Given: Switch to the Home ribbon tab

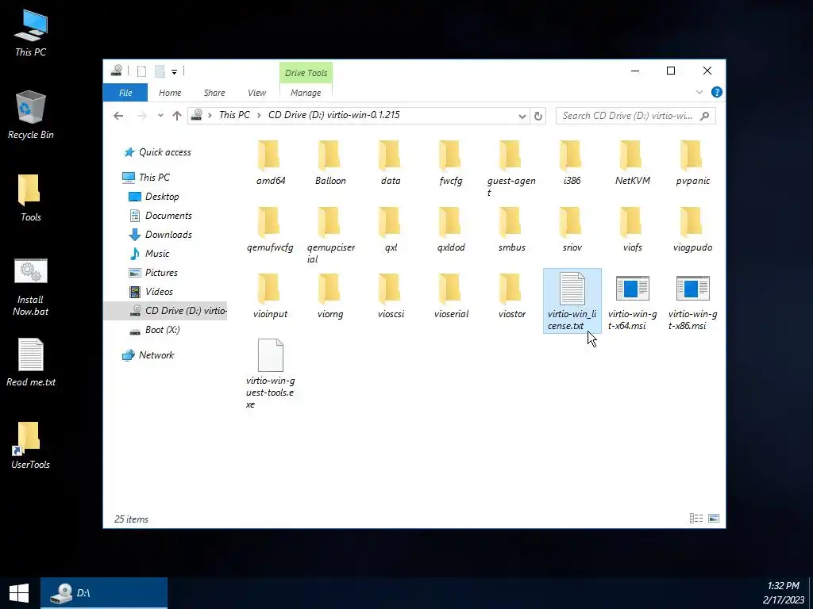Looking at the screenshot, I should [x=170, y=93].
